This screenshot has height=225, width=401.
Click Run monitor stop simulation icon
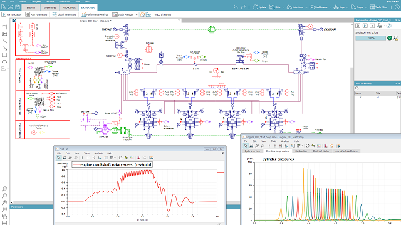click(372, 26)
